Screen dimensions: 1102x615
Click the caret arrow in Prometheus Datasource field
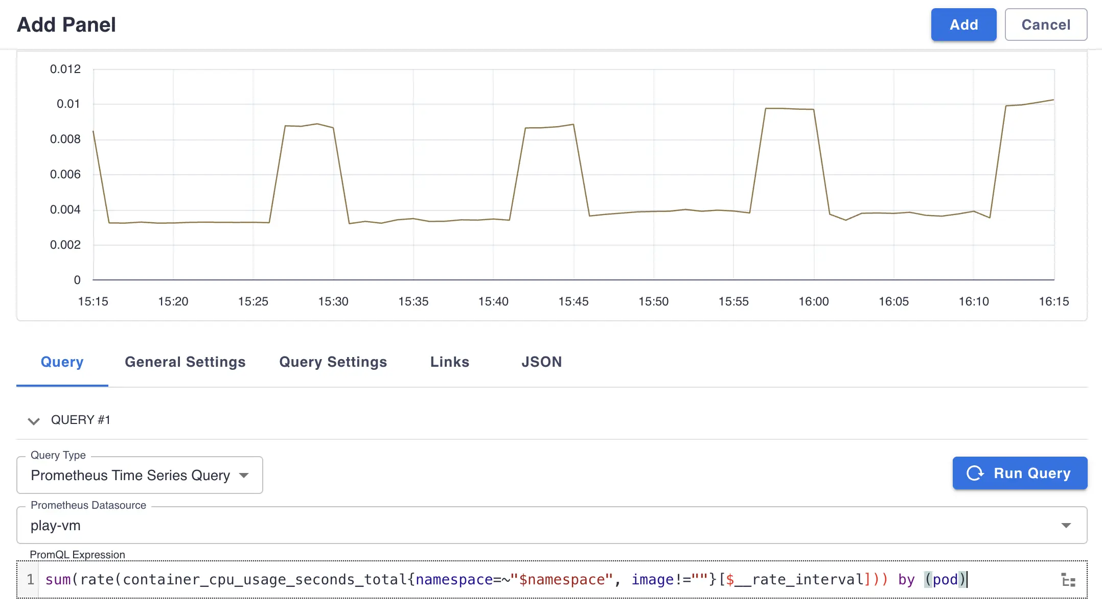pos(1066,526)
